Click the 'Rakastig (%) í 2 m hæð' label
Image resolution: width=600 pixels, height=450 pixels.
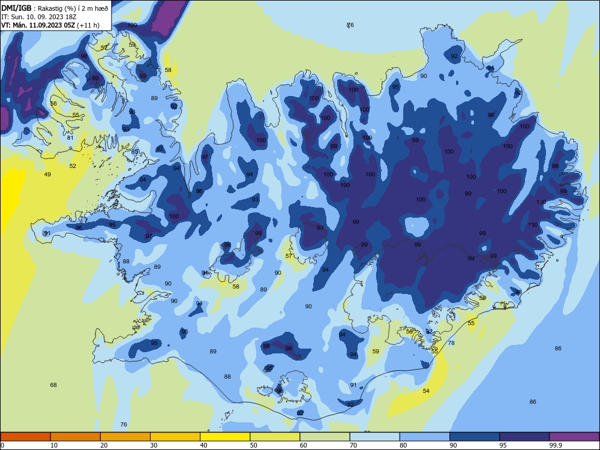[73, 8]
